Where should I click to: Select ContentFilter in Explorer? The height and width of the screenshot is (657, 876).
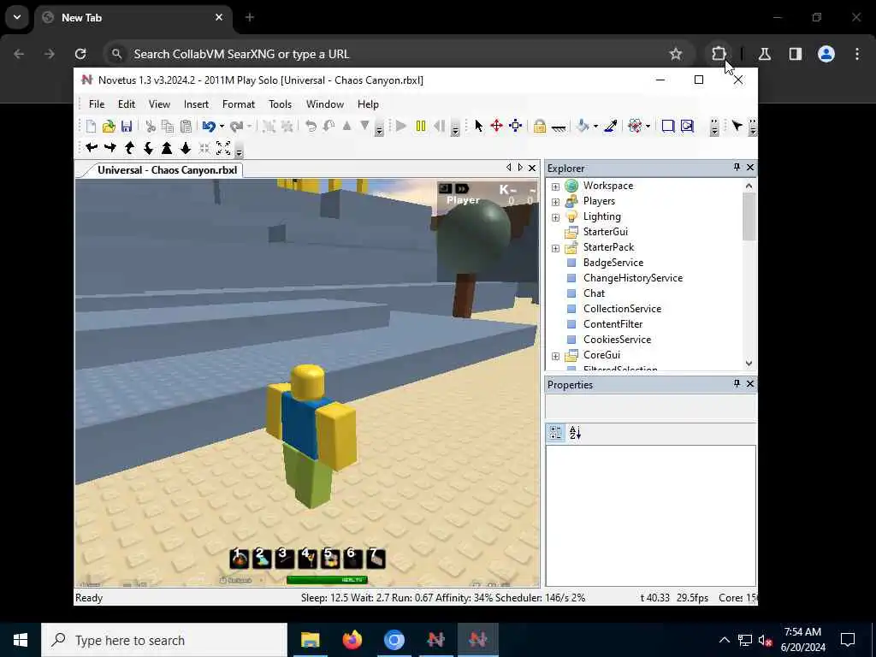pos(613,324)
